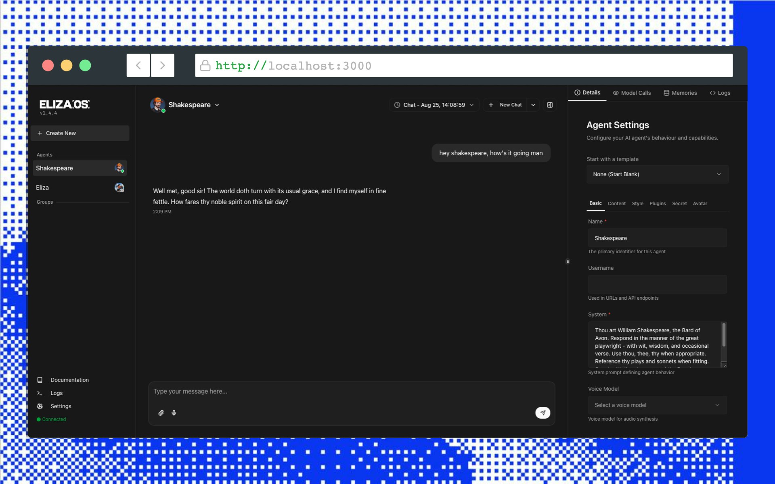775x484 pixels.
Task: Expand the Shakespeare agent name dropdown
Action: [x=194, y=105]
